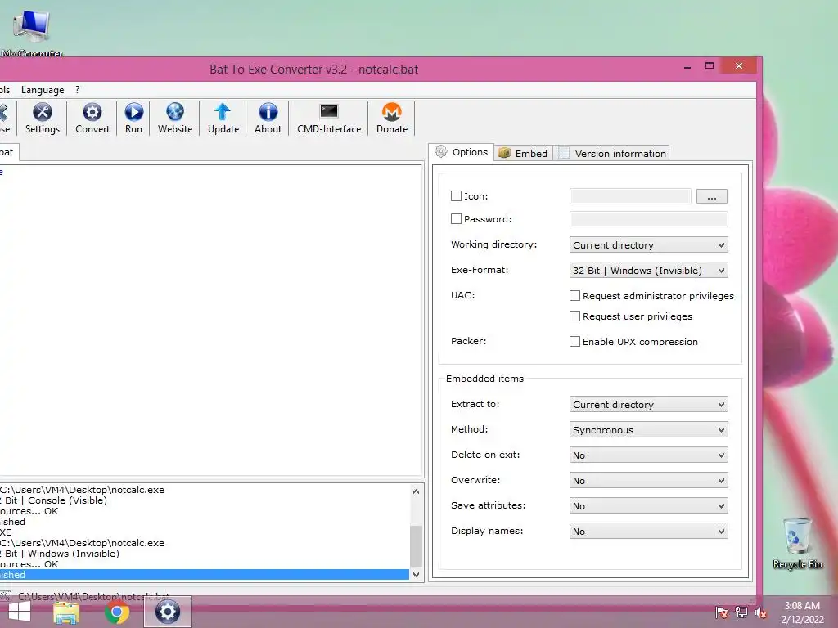
Task: Enable the Icon checkbox
Action: 456,196
